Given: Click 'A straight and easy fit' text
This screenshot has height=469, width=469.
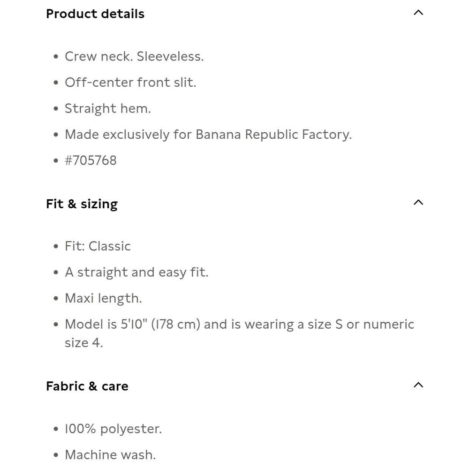Looking at the screenshot, I should 136,272.
